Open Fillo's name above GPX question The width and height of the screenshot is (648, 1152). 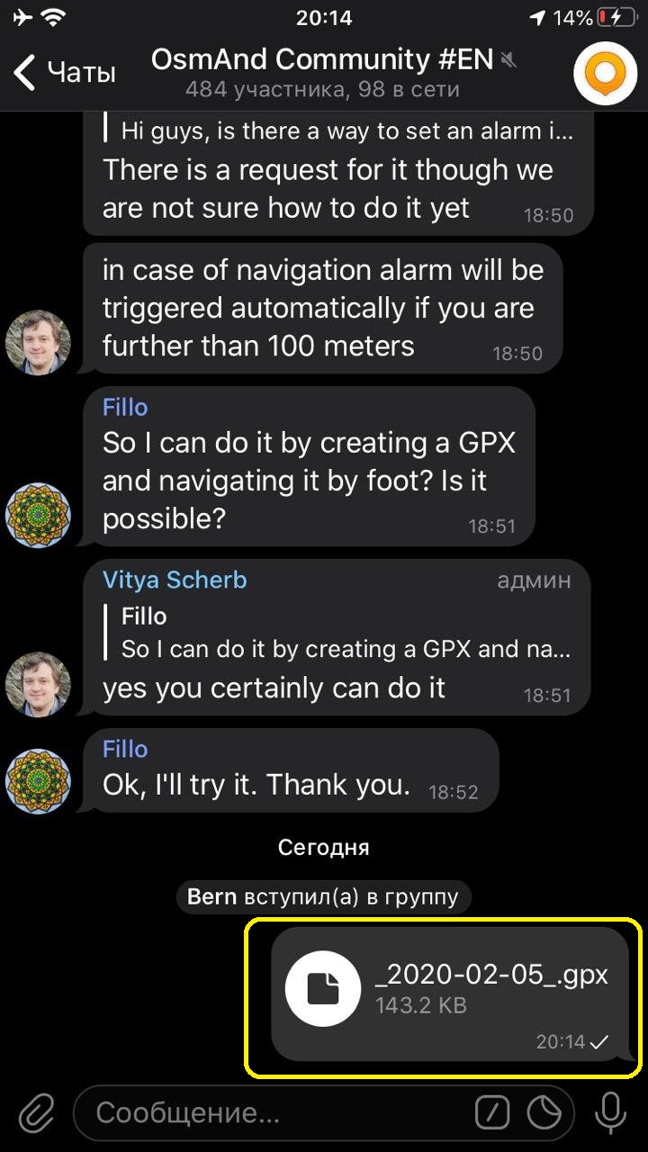(x=125, y=408)
